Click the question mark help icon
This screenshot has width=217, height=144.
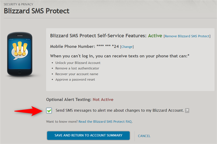point(187,111)
